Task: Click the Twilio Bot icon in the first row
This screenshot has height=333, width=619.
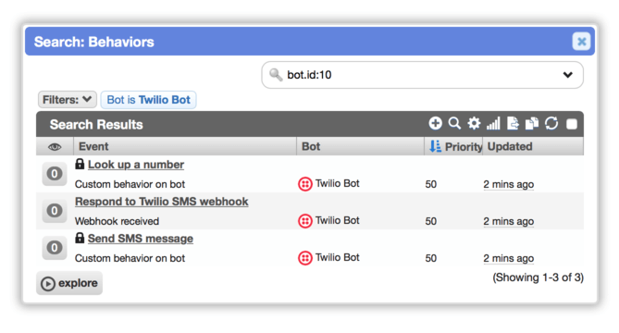Action: click(x=305, y=184)
